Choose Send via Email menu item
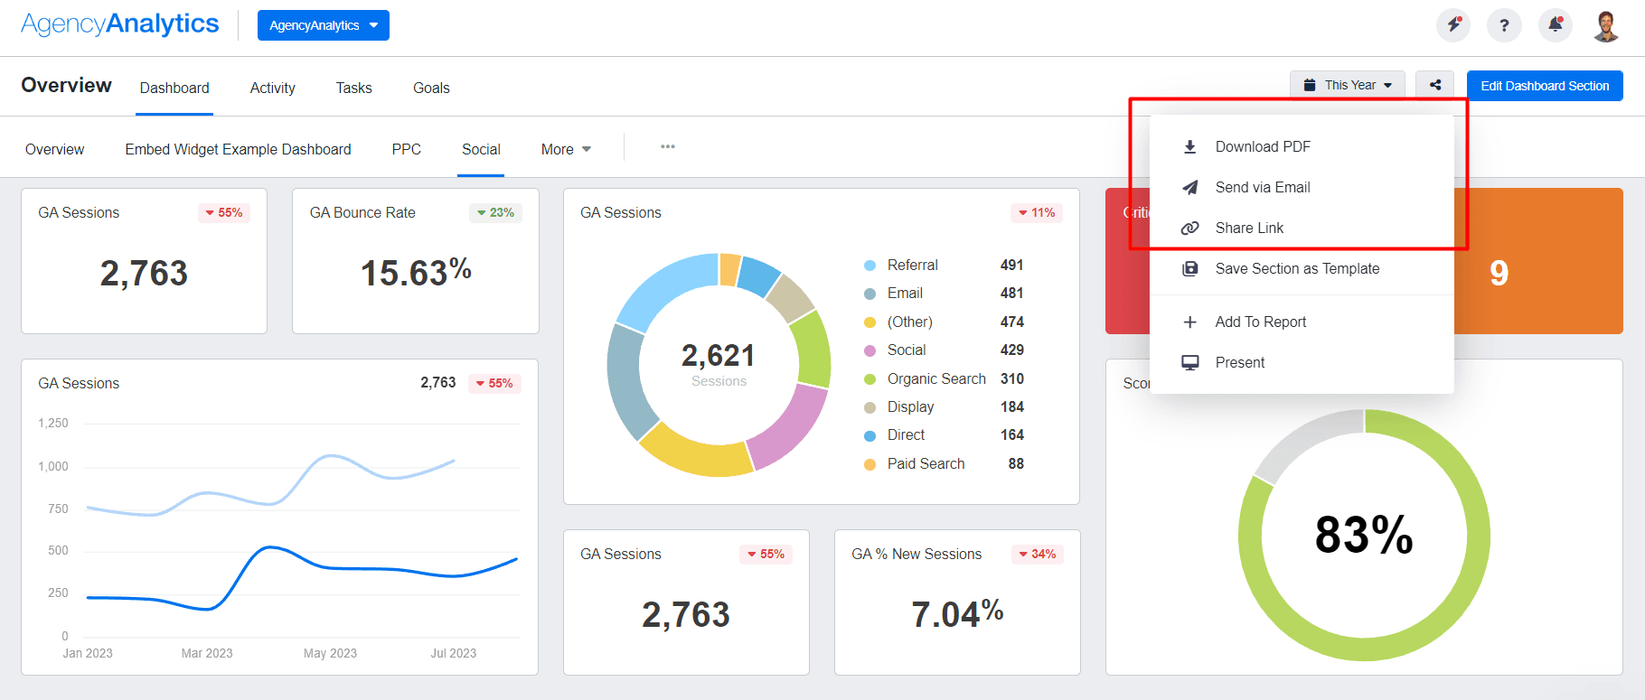1645x700 pixels. point(1302,187)
